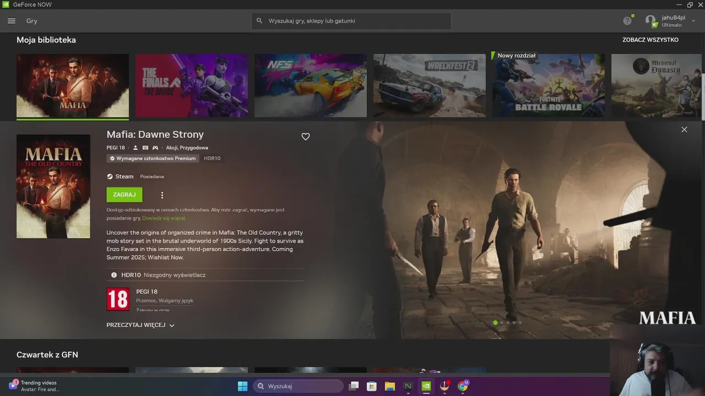Open the three-dot more options menu
This screenshot has width=705, height=396.
[x=162, y=195]
